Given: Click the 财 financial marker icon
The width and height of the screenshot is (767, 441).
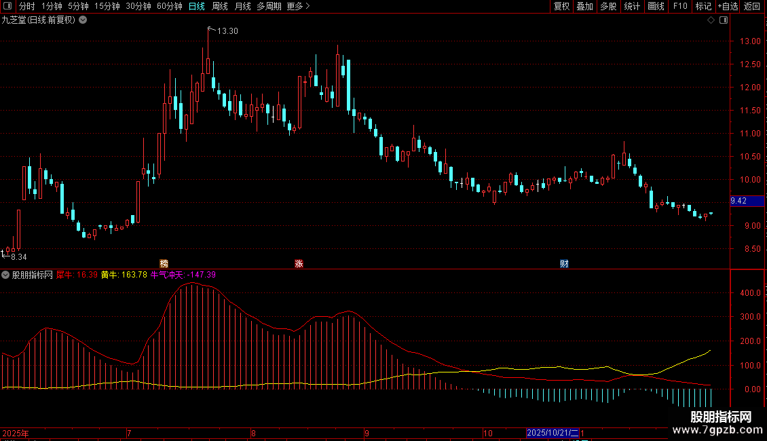Looking at the screenshot, I should point(564,263).
